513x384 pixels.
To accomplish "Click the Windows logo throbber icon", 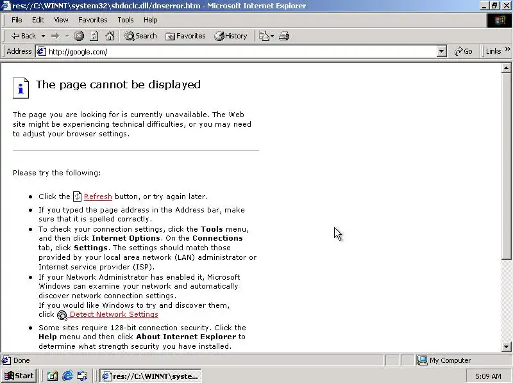I will (500, 20).
